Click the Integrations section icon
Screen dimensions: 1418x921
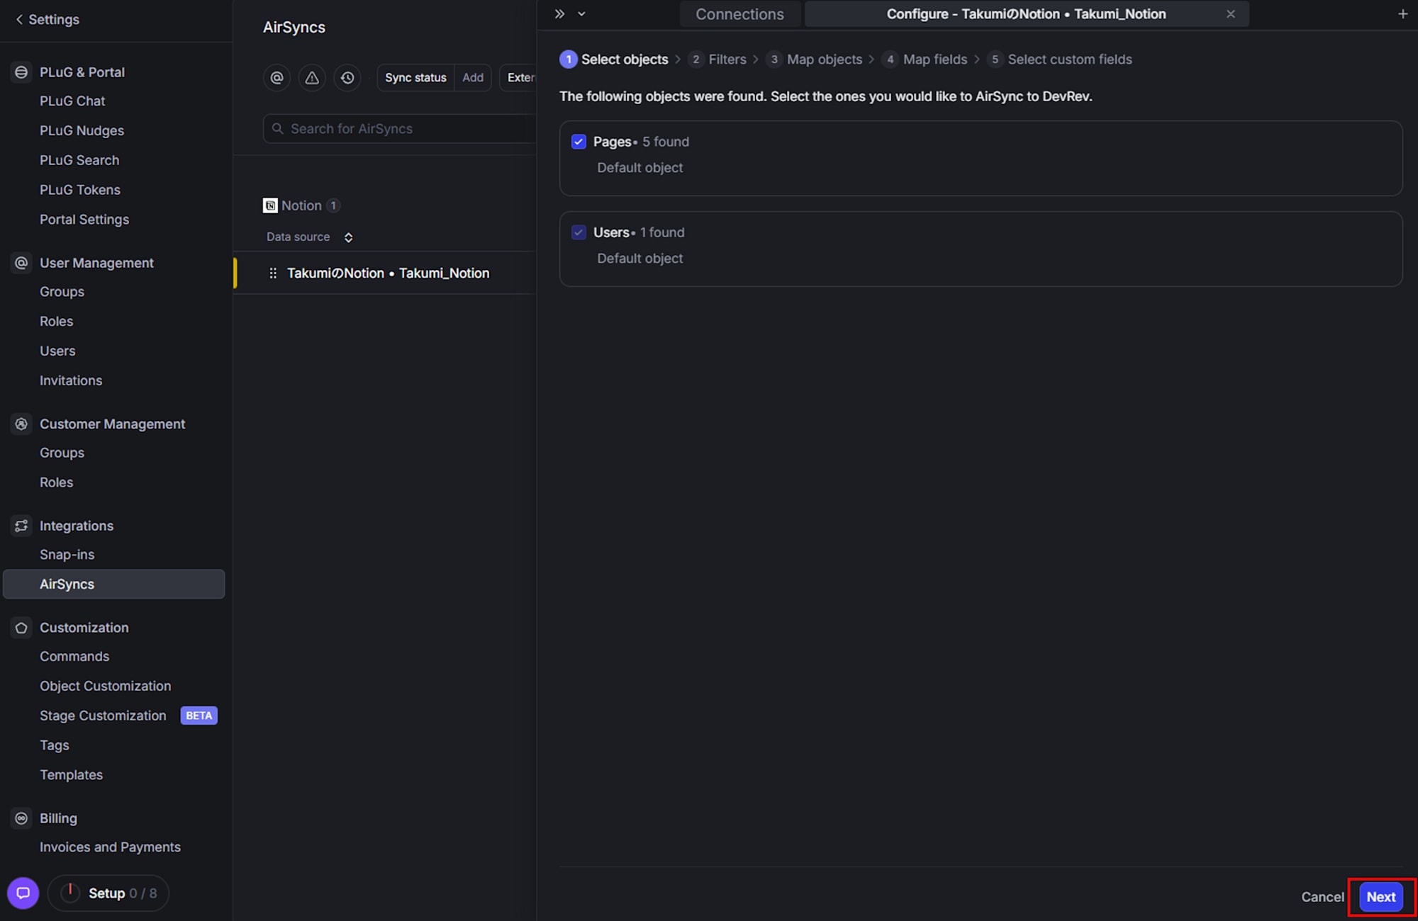(x=21, y=526)
